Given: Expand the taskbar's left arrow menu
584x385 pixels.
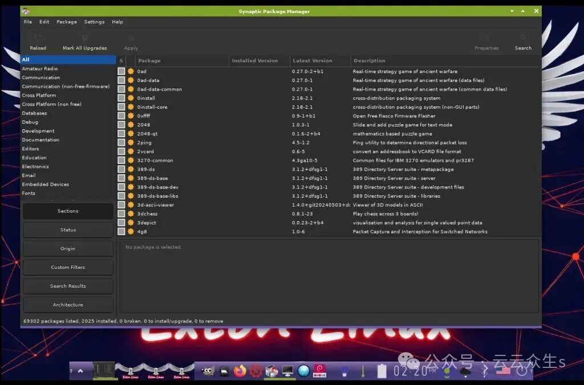Looking at the screenshot, I should [80, 371].
